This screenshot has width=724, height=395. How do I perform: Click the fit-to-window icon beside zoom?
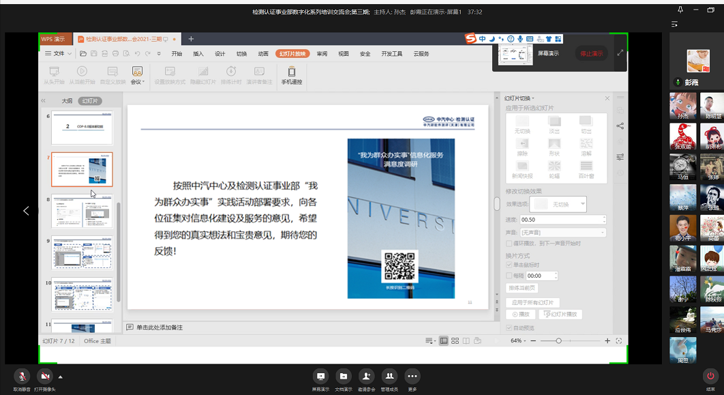click(x=619, y=341)
